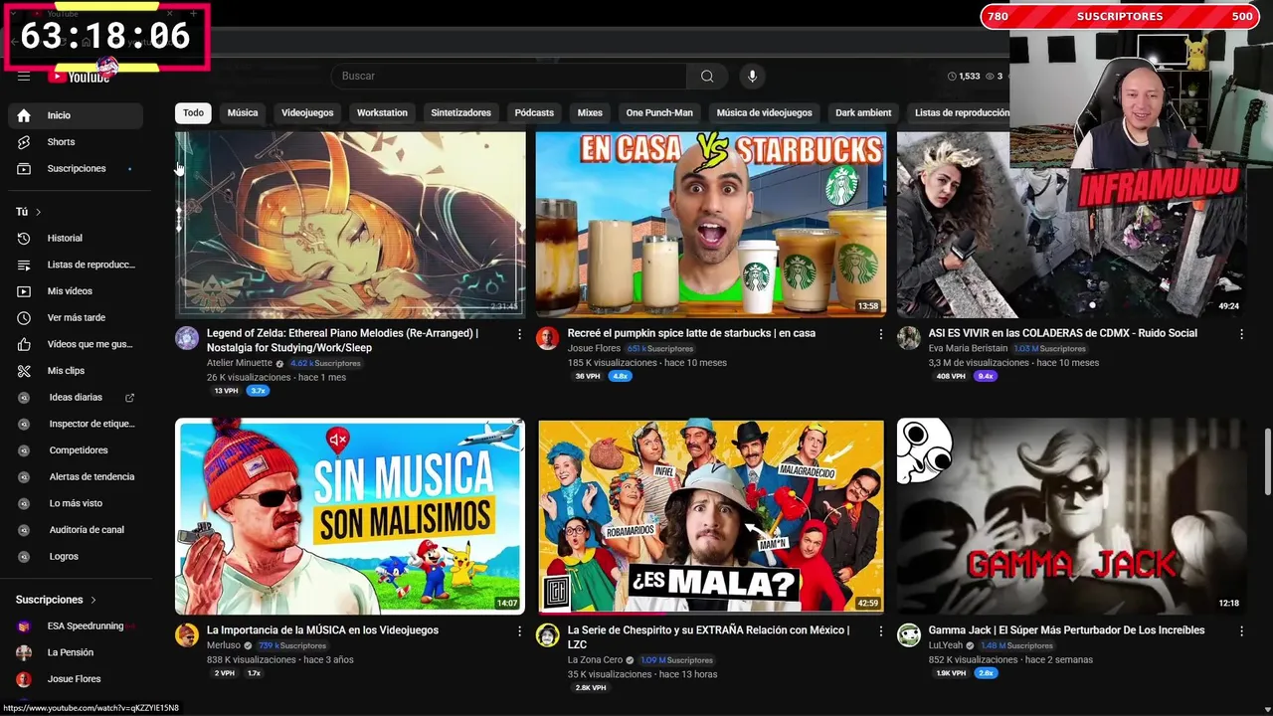
Task: Open options menu for Importancia de la MÚSICA video
Action: click(x=519, y=631)
